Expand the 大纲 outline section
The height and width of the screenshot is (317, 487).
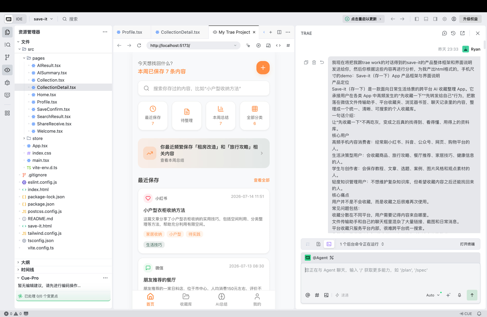coord(18,262)
